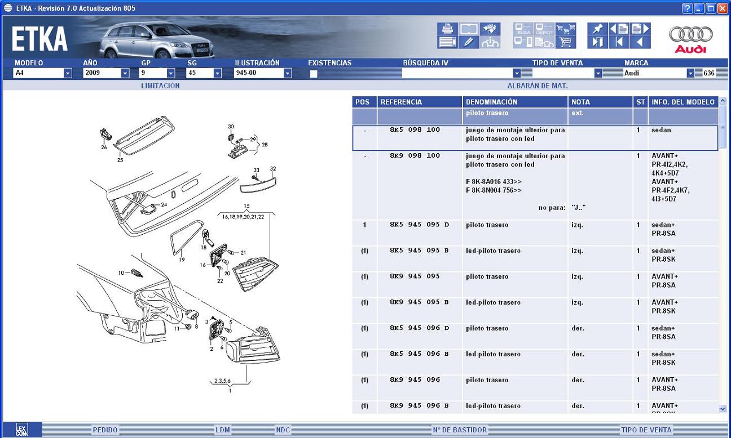Click the tail light exploded diagram
Image resolution: width=731 pixels, height=438 pixels.
[x=178, y=253]
